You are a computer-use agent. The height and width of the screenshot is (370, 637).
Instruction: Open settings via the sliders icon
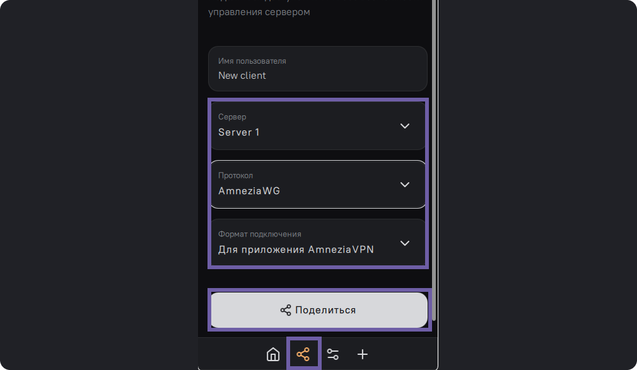coord(333,354)
